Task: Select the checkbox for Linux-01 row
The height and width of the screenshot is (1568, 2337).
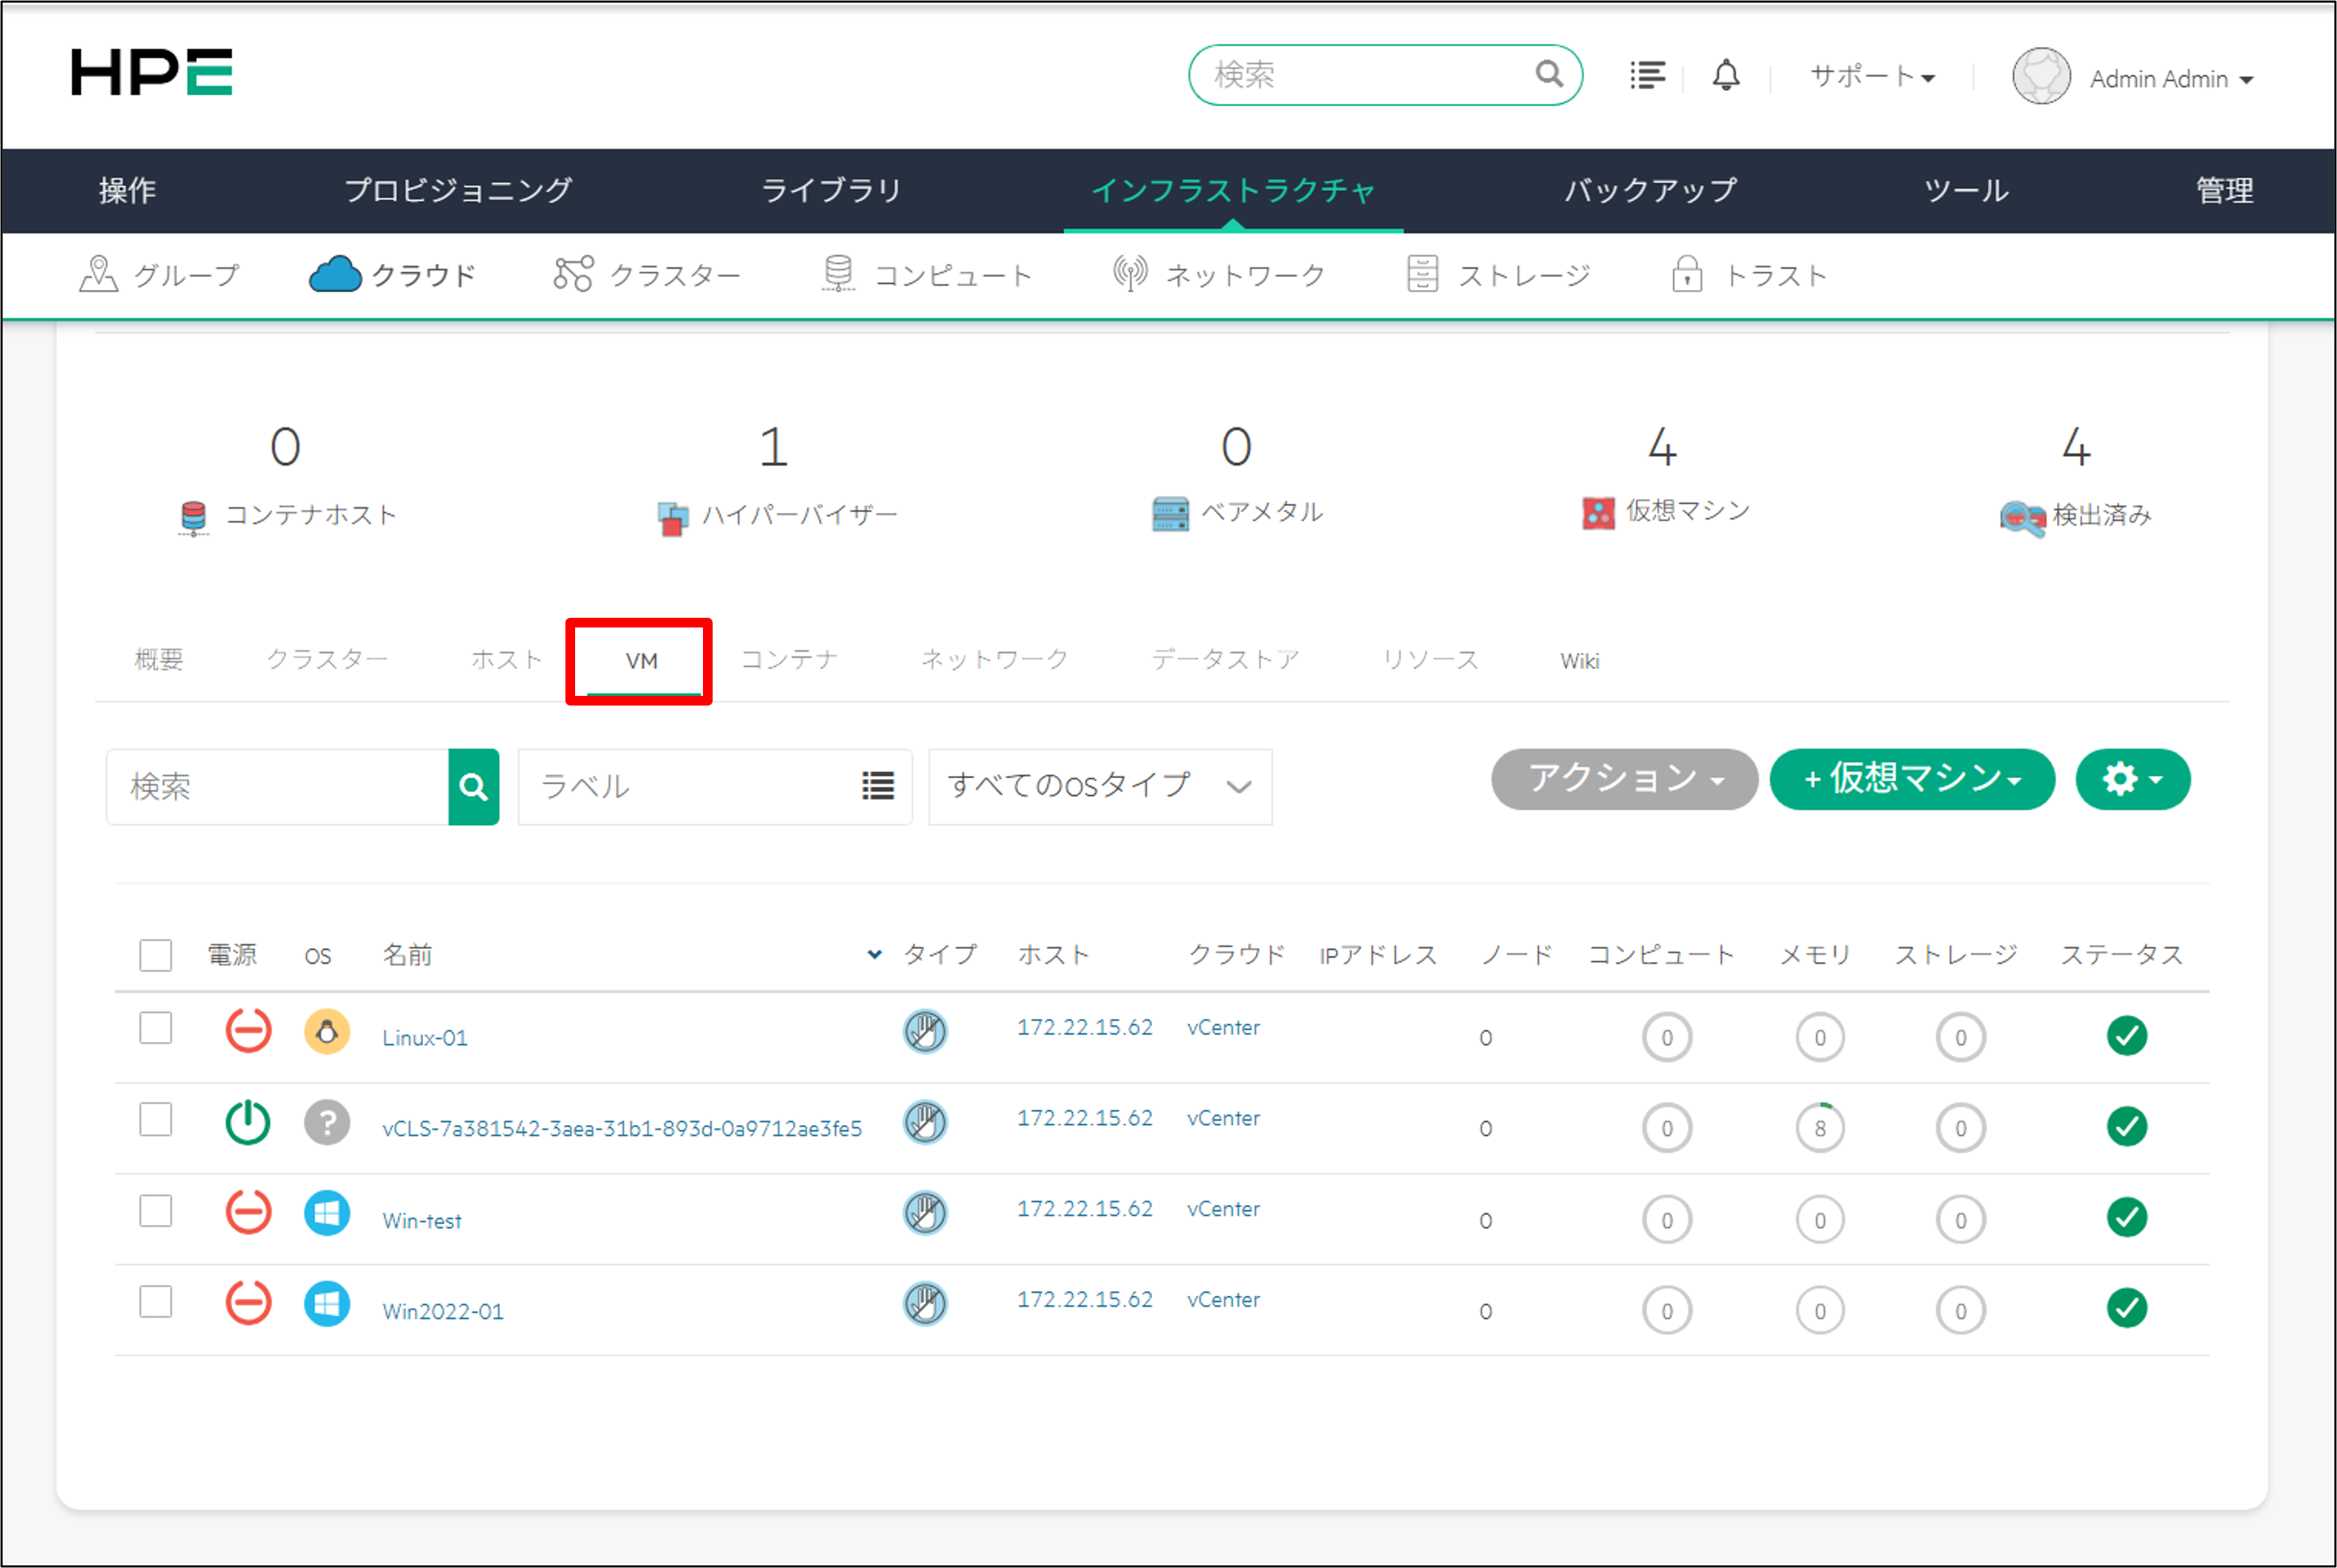Action: 156,1028
